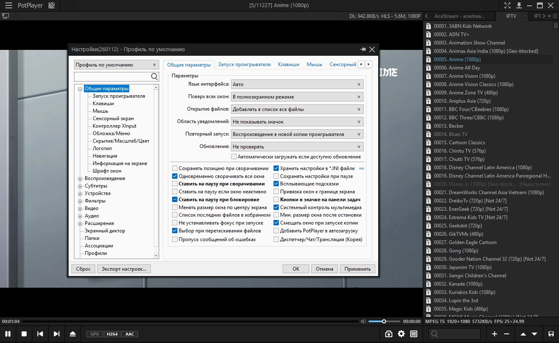Screen dimensions: 559x343
Task: Expand the 'Воспроизведение' tree node
Action: pos(80,178)
